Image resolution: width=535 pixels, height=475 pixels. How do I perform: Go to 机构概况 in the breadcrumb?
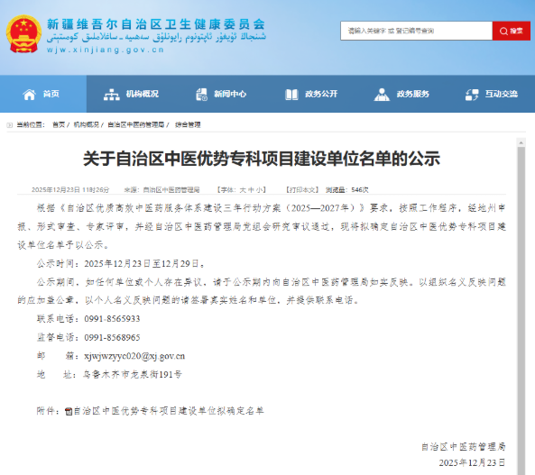(87, 124)
